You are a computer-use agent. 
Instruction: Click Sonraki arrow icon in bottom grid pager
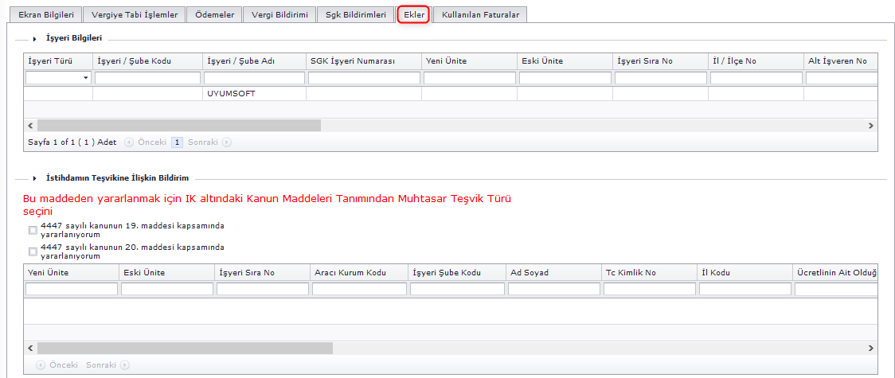click(123, 364)
